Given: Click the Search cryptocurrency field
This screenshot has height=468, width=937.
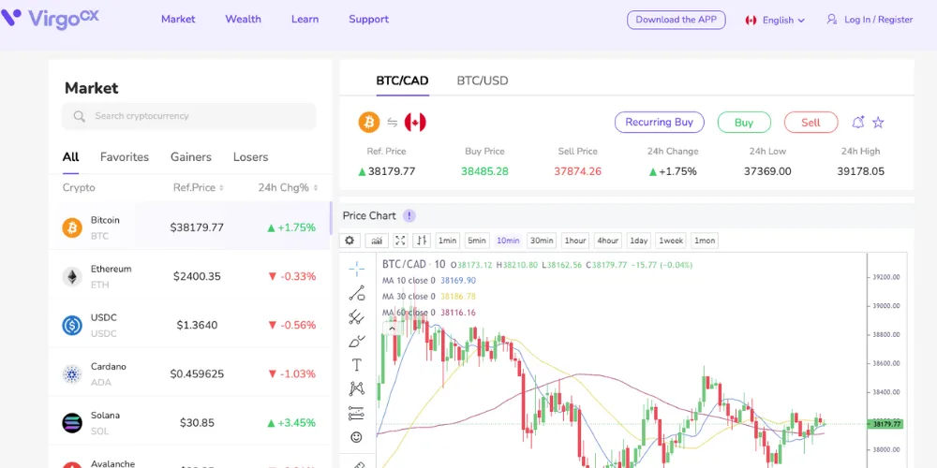Looking at the screenshot, I should [189, 116].
